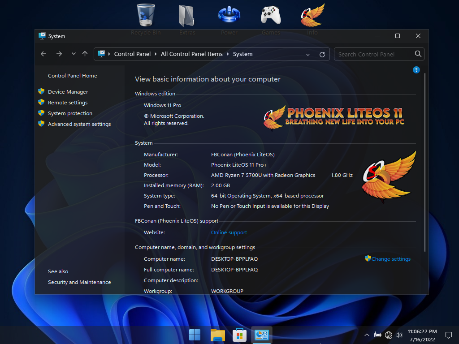The height and width of the screenshot is (344, 459).
Task: Click shield icon beside System protection
Action: [x=41, y=113]
